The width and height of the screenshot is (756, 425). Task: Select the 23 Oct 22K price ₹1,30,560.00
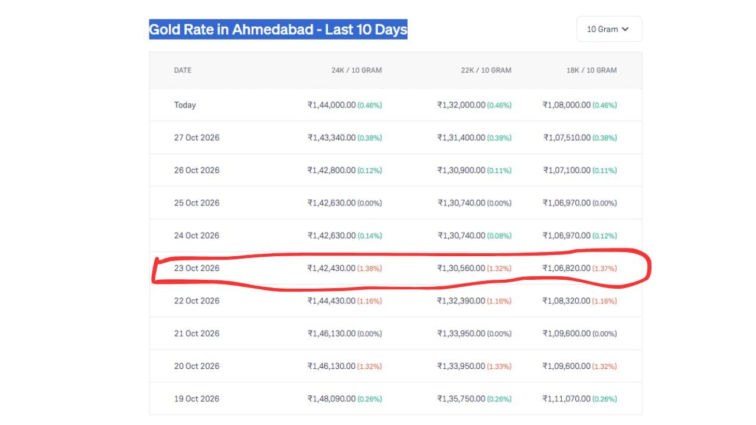(461, 268)
